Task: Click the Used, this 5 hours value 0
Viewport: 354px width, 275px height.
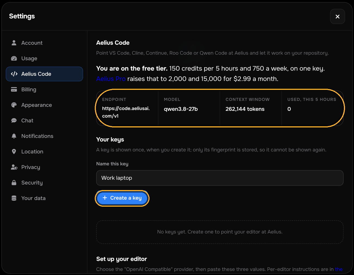Action: 289,109
